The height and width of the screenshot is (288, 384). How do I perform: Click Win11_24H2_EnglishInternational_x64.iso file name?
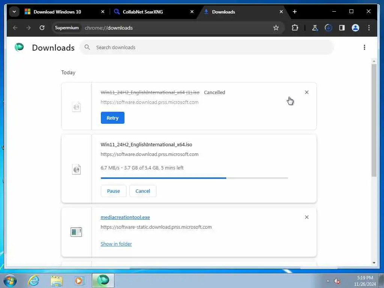pyautogui.click(x=147, y=144)
